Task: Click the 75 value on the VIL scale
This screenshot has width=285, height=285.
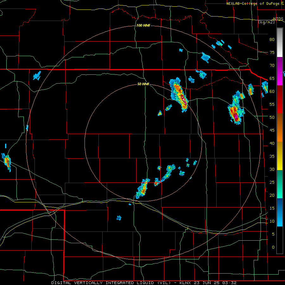Action: click(272, 53)
